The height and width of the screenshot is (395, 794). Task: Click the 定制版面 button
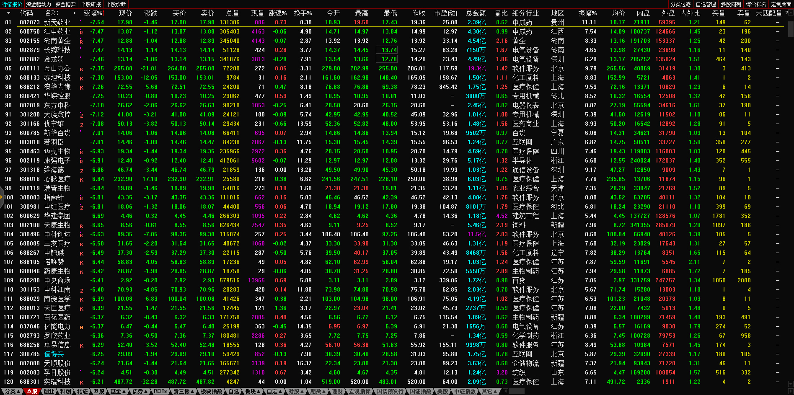(x=781, y=4)
